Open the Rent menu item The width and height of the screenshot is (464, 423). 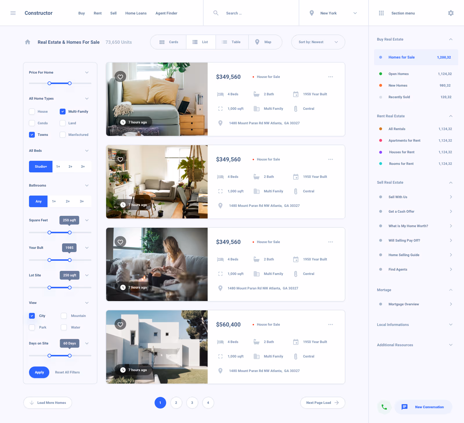click(x=97, y=13)
